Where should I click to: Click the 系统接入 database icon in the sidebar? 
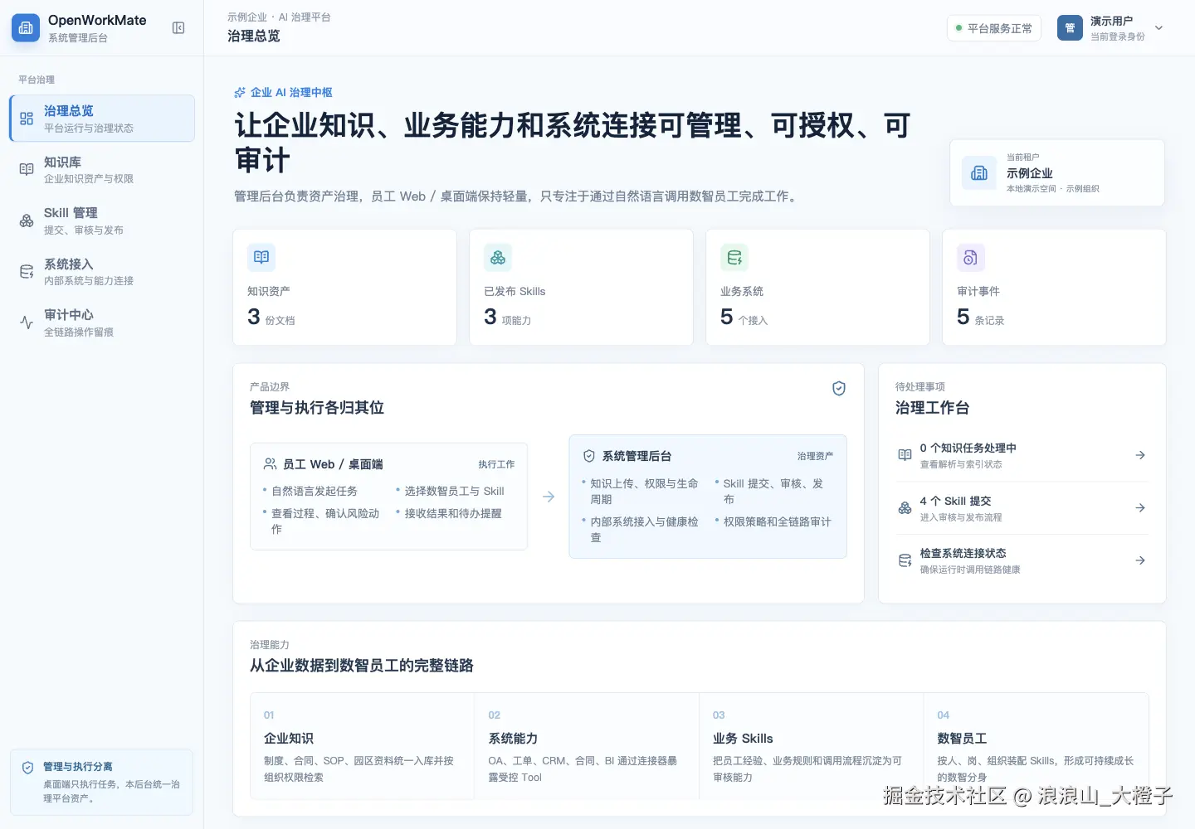coord(27,271)
